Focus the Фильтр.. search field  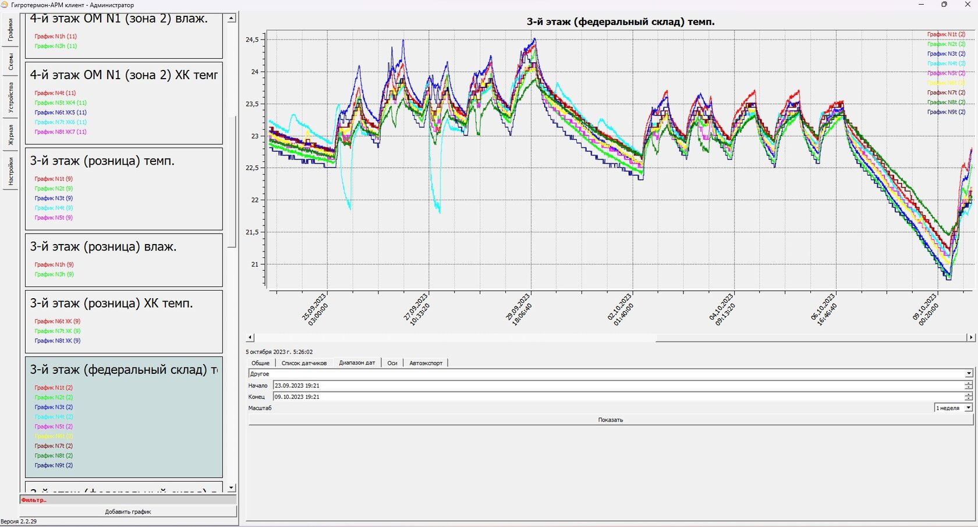tap(128, 500)
